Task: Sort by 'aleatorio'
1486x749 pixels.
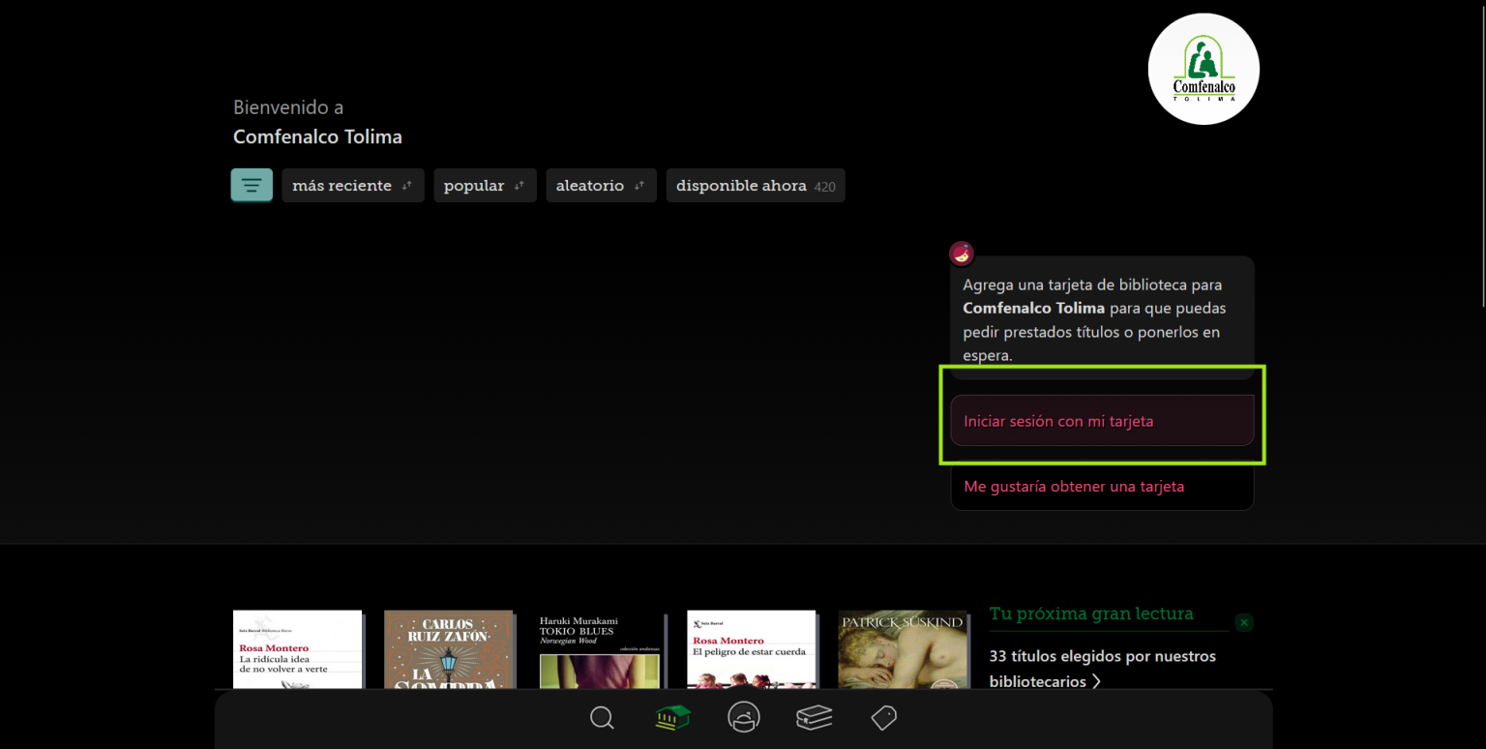Action: click(x=601, y=186)
